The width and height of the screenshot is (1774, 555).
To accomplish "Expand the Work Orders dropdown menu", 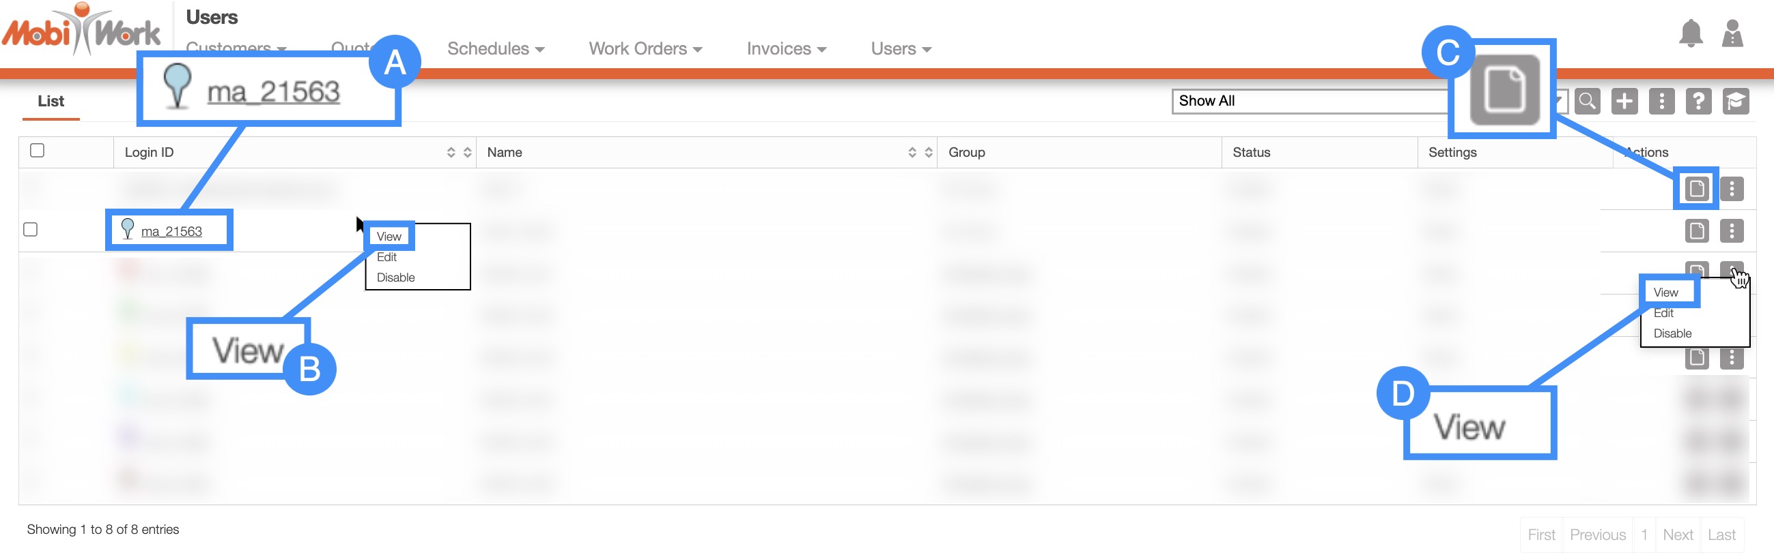I will (645, 49).
